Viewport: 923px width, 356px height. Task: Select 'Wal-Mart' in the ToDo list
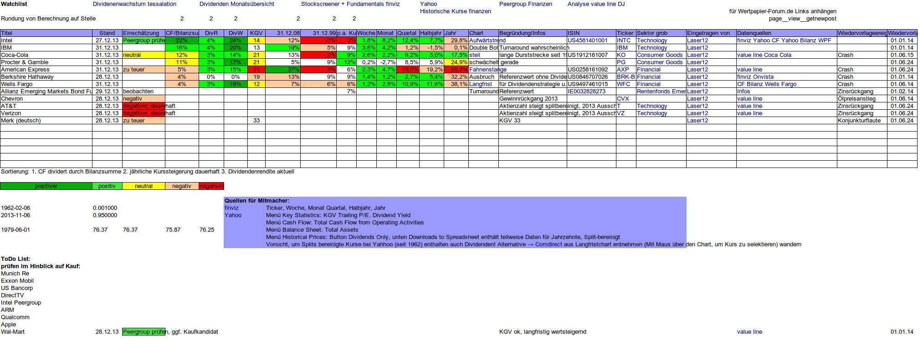coord(13,332)
